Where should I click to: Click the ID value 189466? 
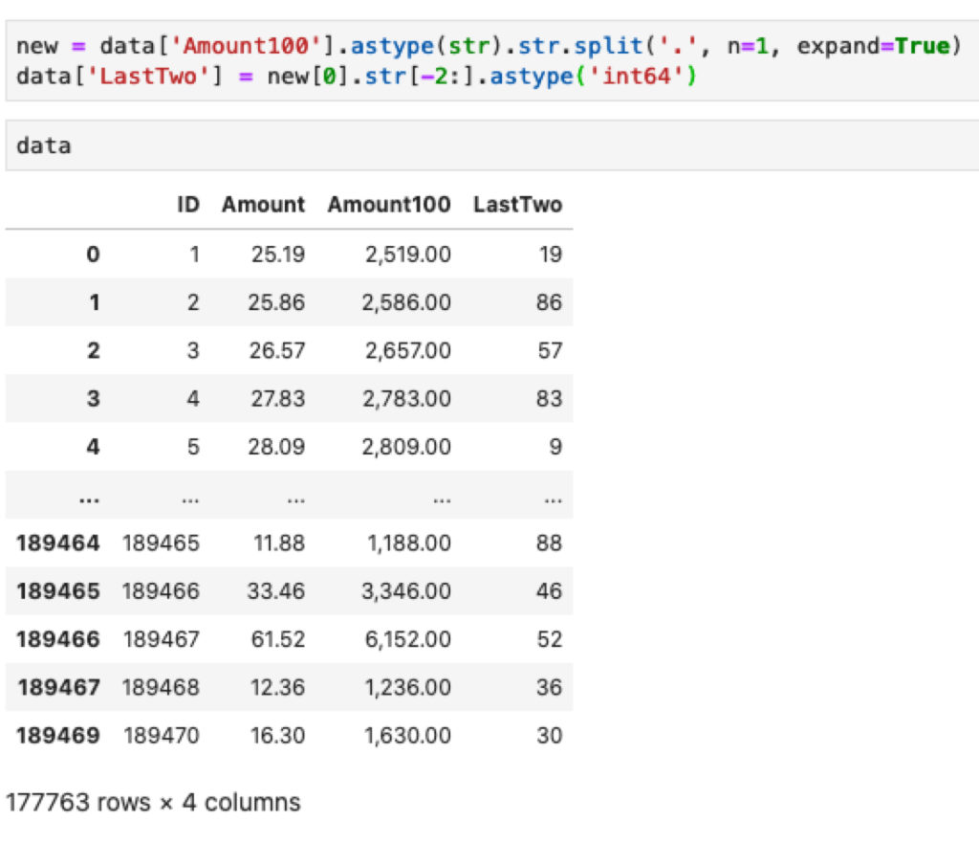pyautogui.click(x=161, y=591)
